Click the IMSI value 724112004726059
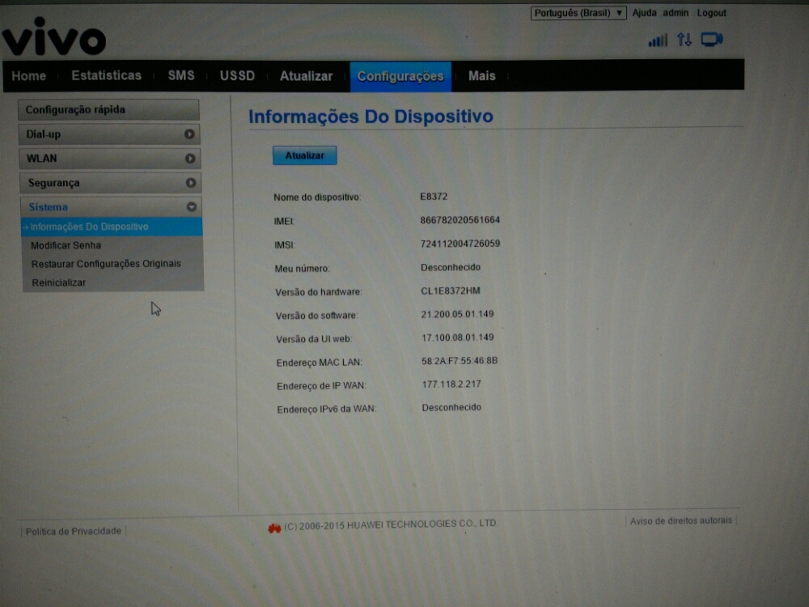 460,244
